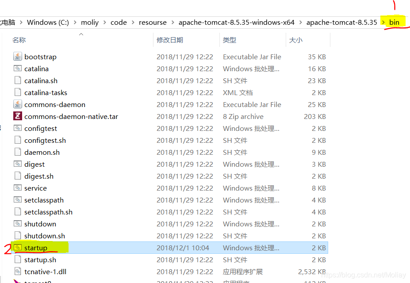Image resolution: width=410 pixels, height=283 pixels.
Task: Click the shutdown.sh file icon
Action: (x=18, y=236)
